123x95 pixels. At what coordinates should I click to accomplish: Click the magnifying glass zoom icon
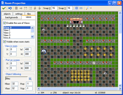point(87,8)
